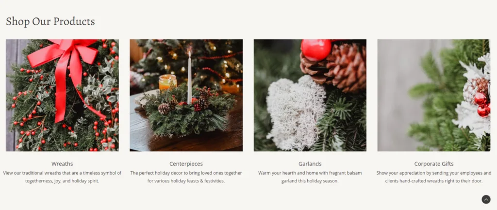This screenshot has height=210, width=497.
Task: Click the Centerpieces title link
Action: point(186,164)
